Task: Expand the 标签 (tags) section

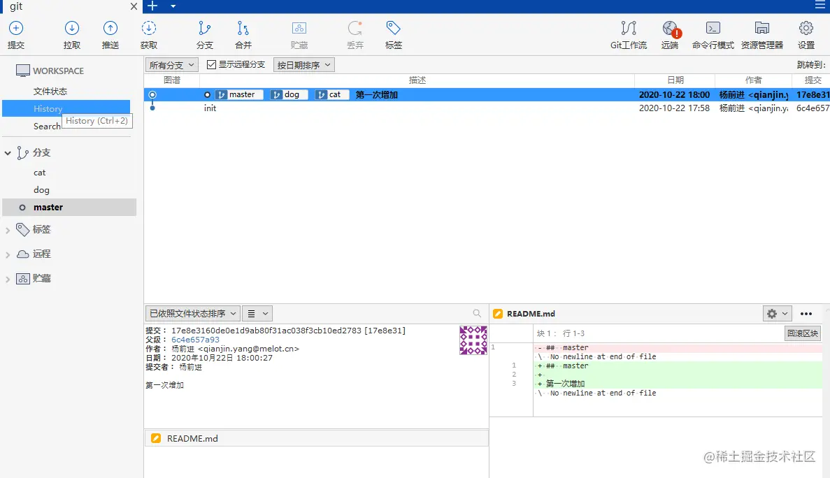Action: click(x=8, y=230)
